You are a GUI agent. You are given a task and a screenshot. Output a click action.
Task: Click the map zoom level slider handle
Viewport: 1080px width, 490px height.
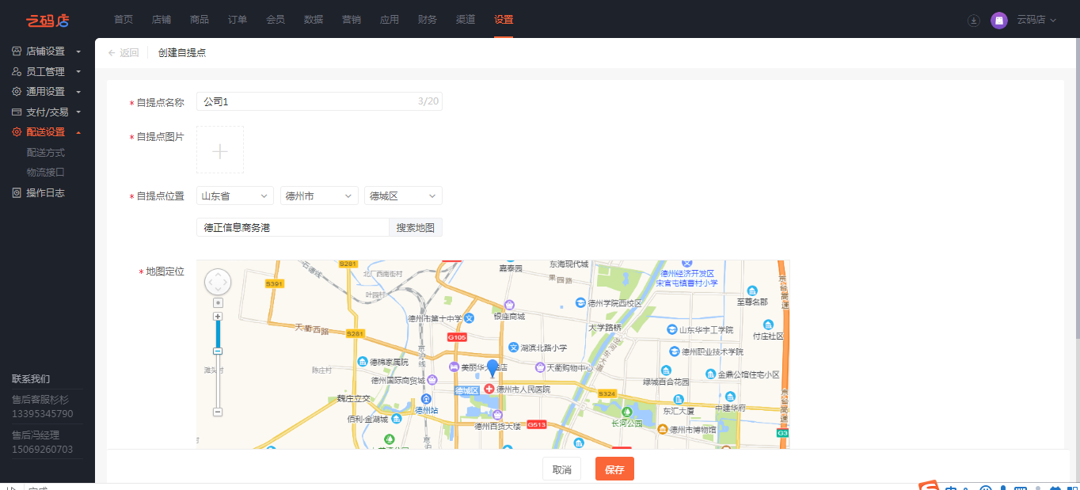[218, 351]
